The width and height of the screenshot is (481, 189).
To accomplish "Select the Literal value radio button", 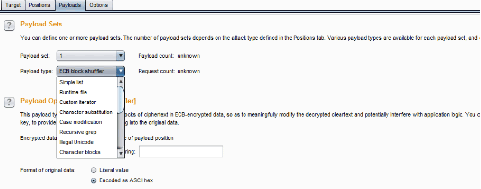I will [x=94, y=170].
